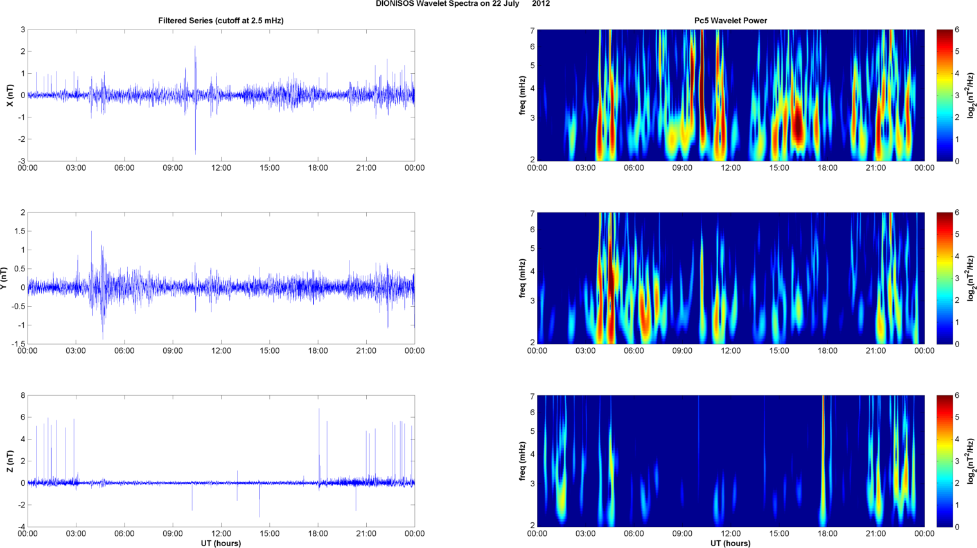Click the log2(nT²/Hz) label beside the bottom colorbar

(x=971, y=461)
